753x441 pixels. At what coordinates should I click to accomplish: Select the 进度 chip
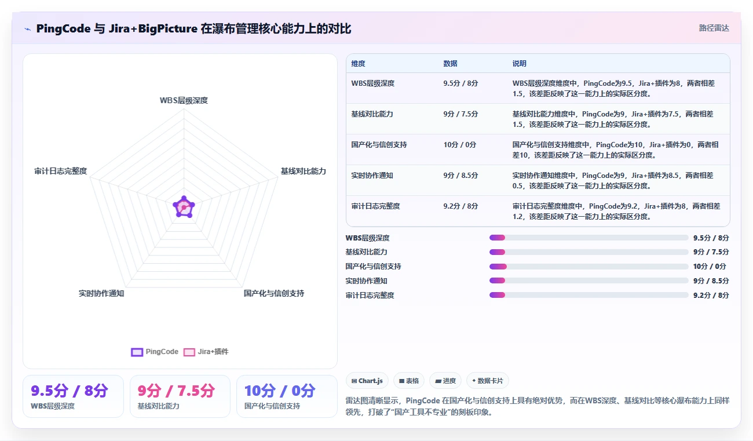pyautogui.click(x=445, y=381)
